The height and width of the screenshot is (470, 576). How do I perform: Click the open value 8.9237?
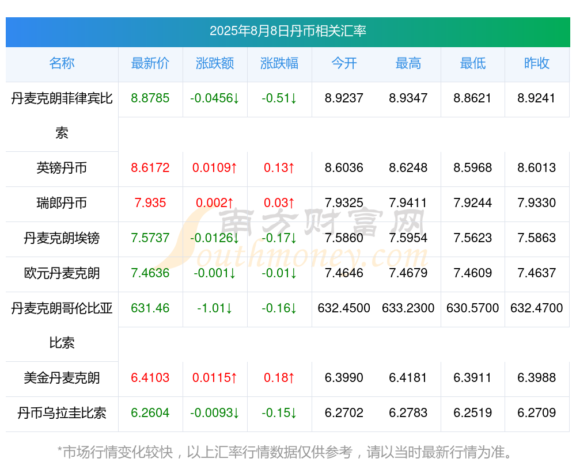point(344,98)
